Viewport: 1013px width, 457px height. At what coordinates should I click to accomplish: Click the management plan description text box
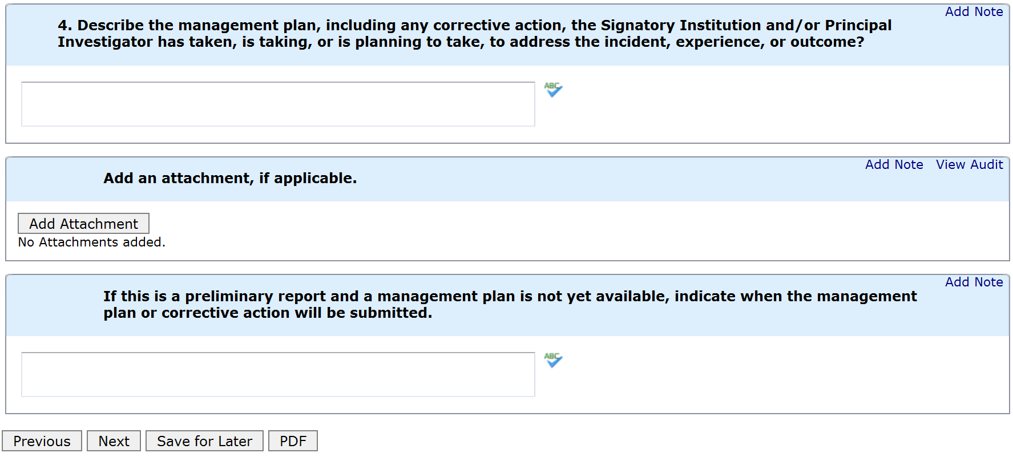click(x=278, y=104)
